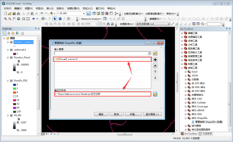The image size is (233, 142).
Task: Select the Select Elements black arrow tool
Action: pos(55,19)
